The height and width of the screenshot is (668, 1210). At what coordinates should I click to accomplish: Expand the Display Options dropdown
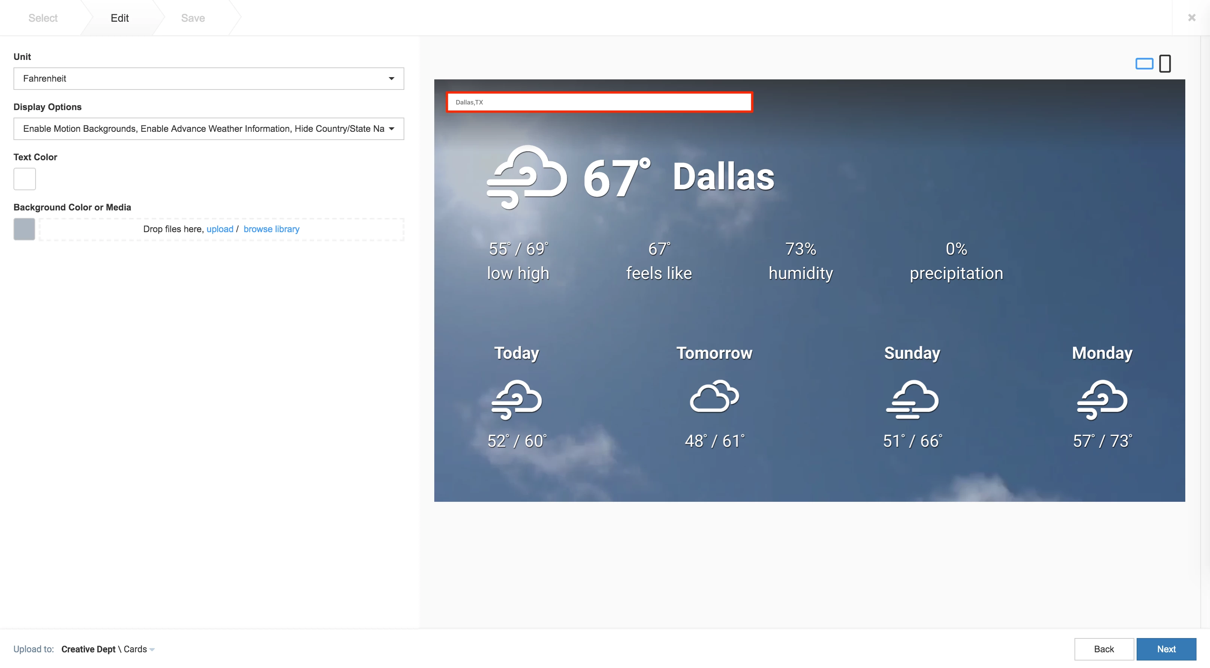pyautogui.click(x=209, y=129)
